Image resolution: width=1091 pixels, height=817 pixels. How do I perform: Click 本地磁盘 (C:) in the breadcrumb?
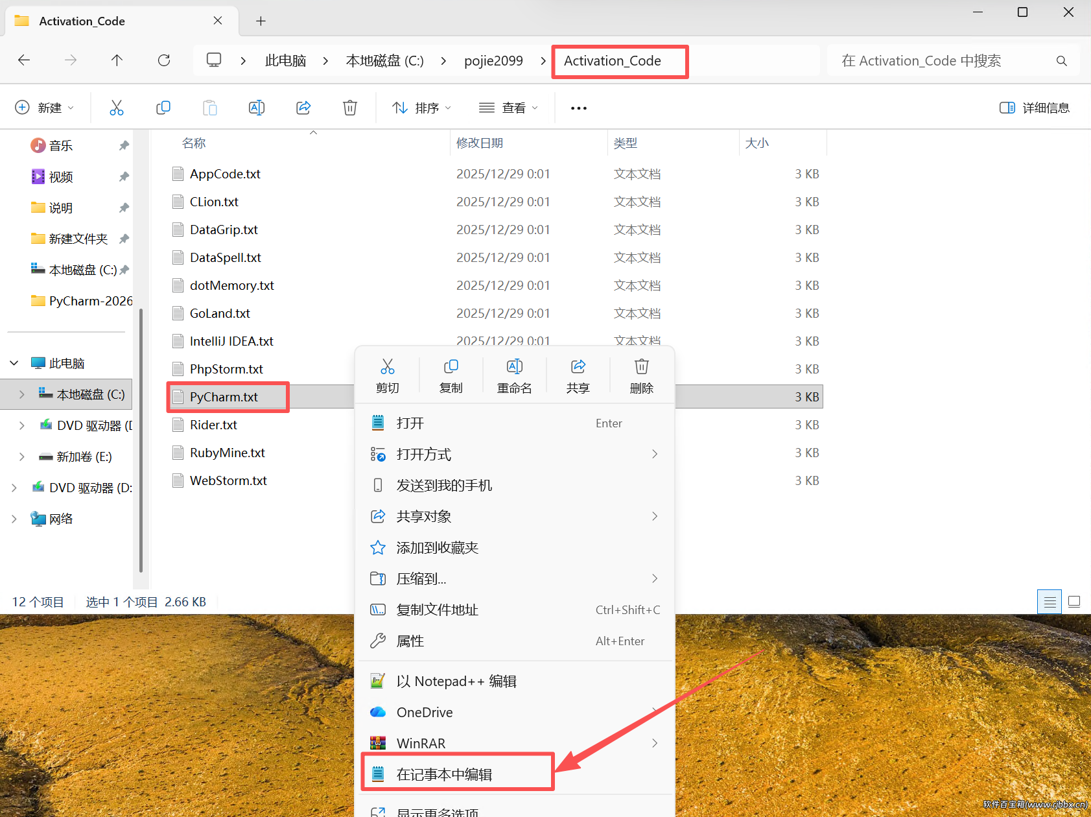pos(384,61)
